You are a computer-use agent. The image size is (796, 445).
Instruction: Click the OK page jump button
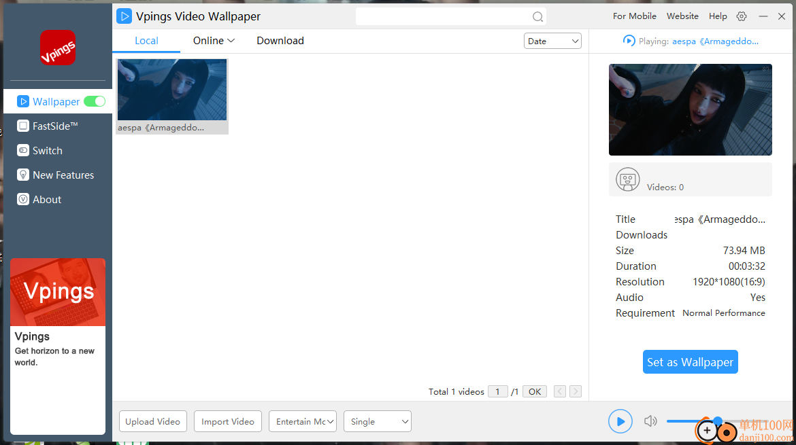click(x=535, y=391)
